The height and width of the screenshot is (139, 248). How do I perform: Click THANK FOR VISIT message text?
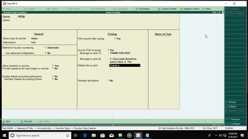(x=120, y=53)
